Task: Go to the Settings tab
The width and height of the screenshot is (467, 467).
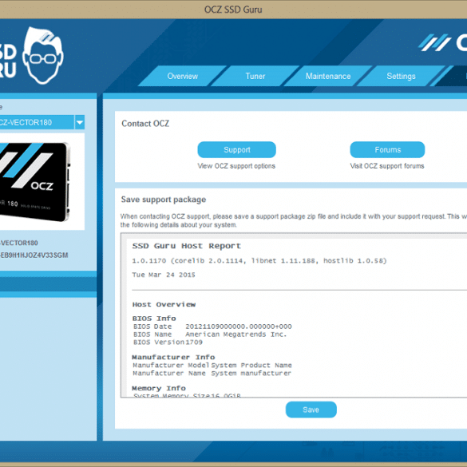Action: tap(401, 77)
